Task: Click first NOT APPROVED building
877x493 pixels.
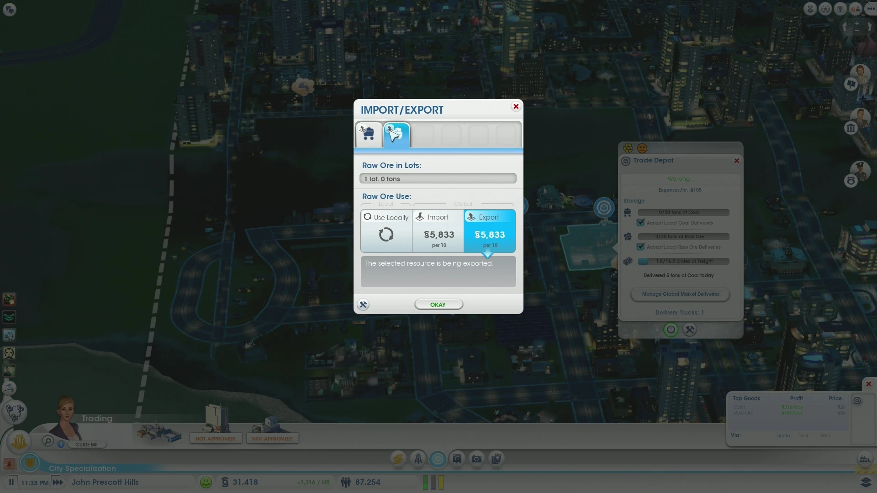Action: point(216,425)
